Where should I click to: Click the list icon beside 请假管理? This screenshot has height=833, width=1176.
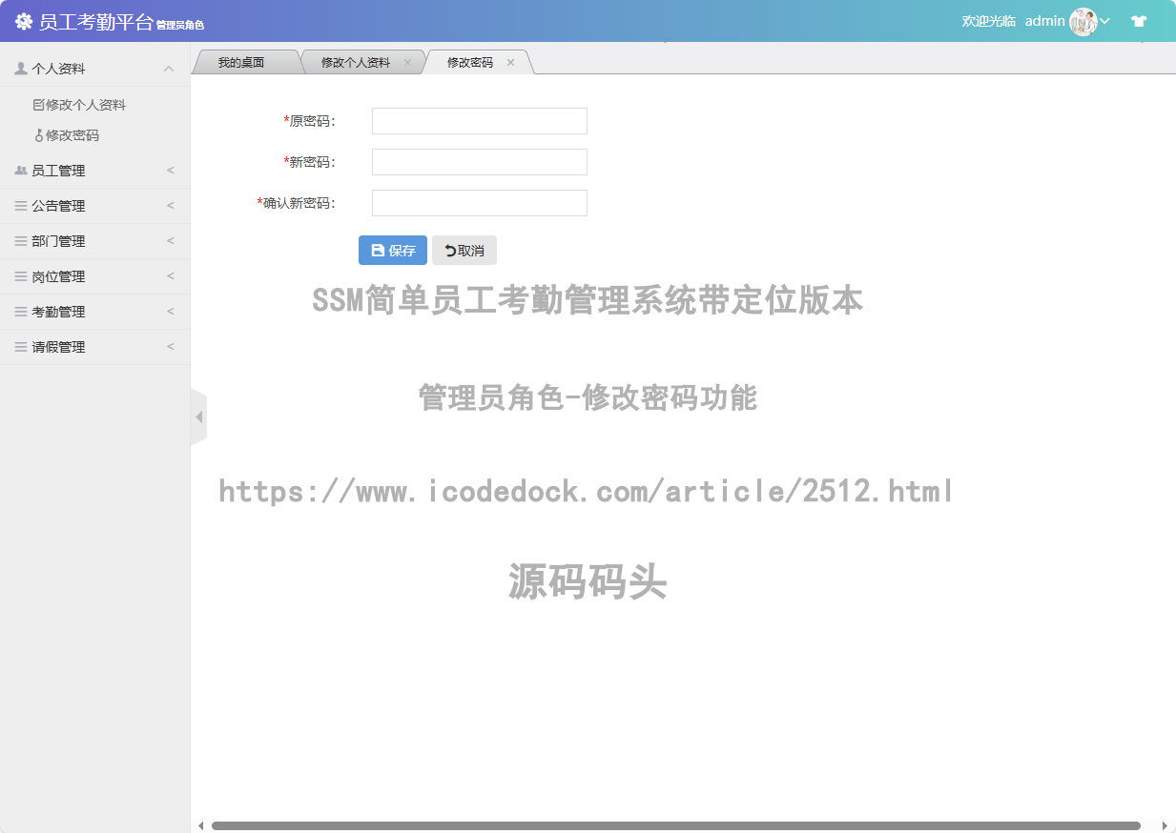point(21,347)
